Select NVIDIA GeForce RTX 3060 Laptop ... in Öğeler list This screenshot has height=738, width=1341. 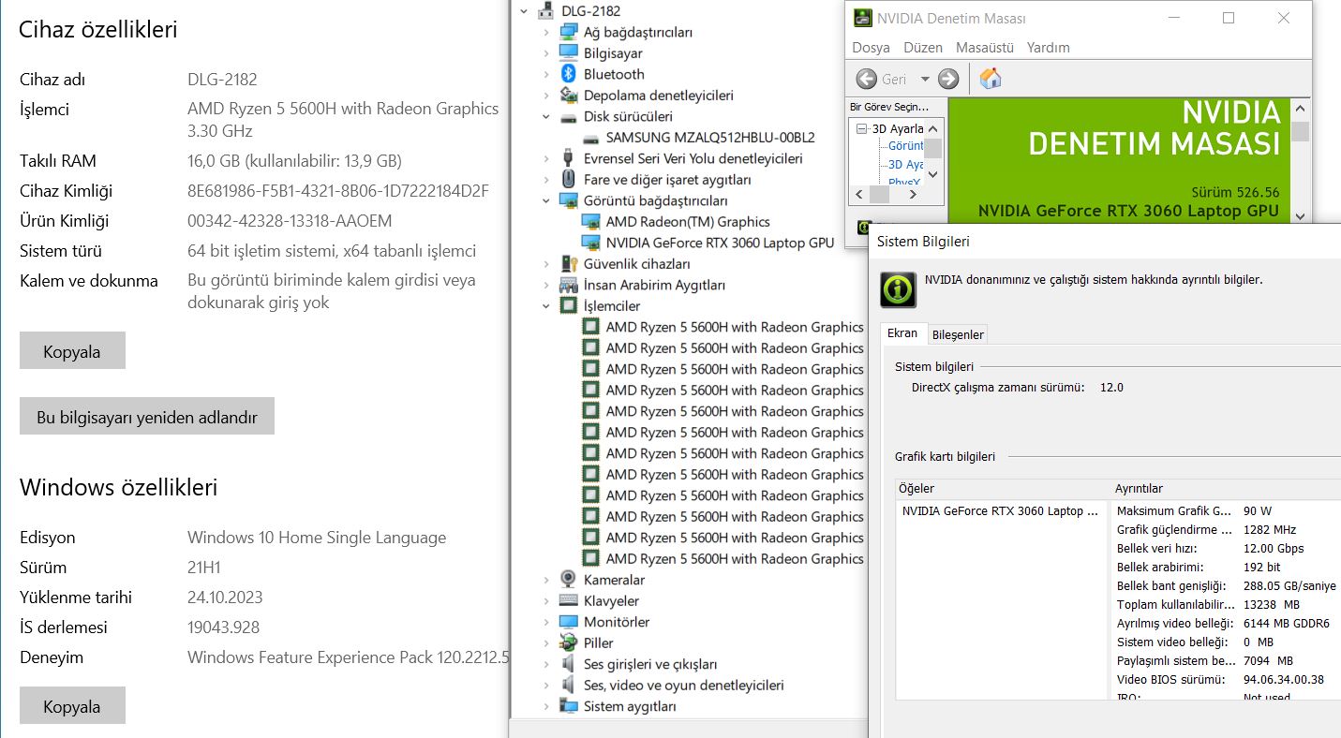(x=999, y=511)
